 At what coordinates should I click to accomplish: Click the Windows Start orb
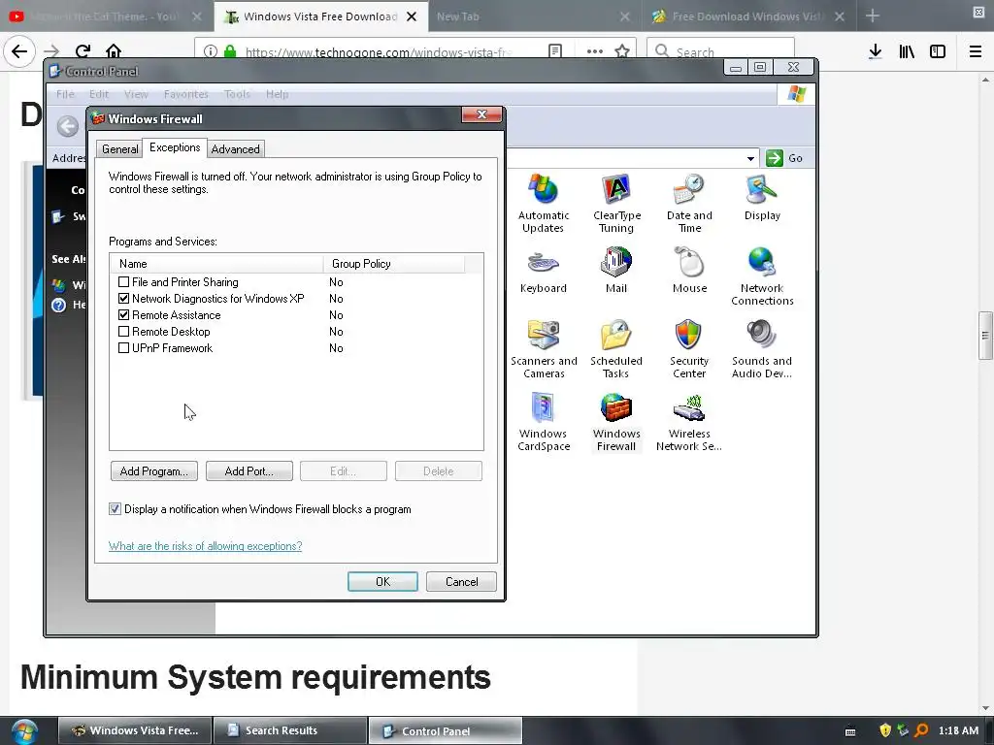tap(24, 731)
